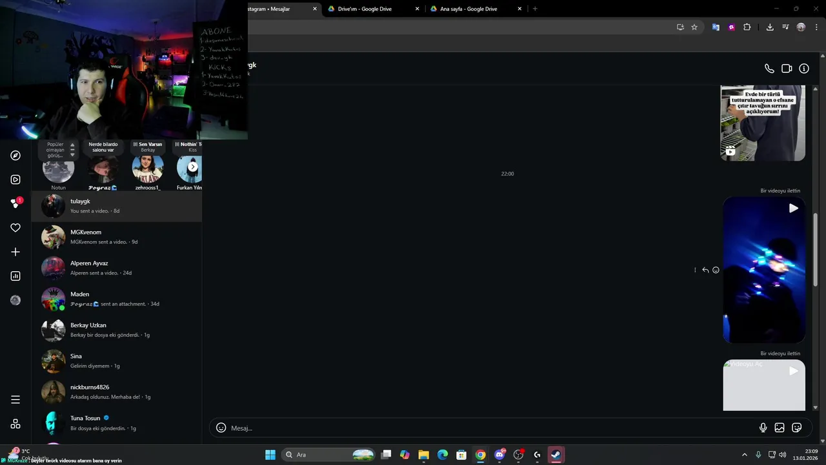Open sticker picker icon in message box

(797, 428)
